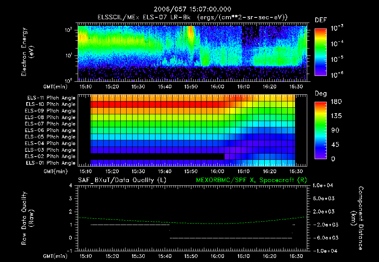This screenshot has width=379, height=262.
Task: Click the 10^1 tick on the electron energy axis
Action: pos(69,56)
